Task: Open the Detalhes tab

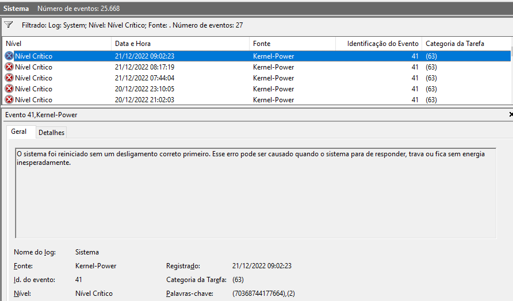Action: (51, 132)
